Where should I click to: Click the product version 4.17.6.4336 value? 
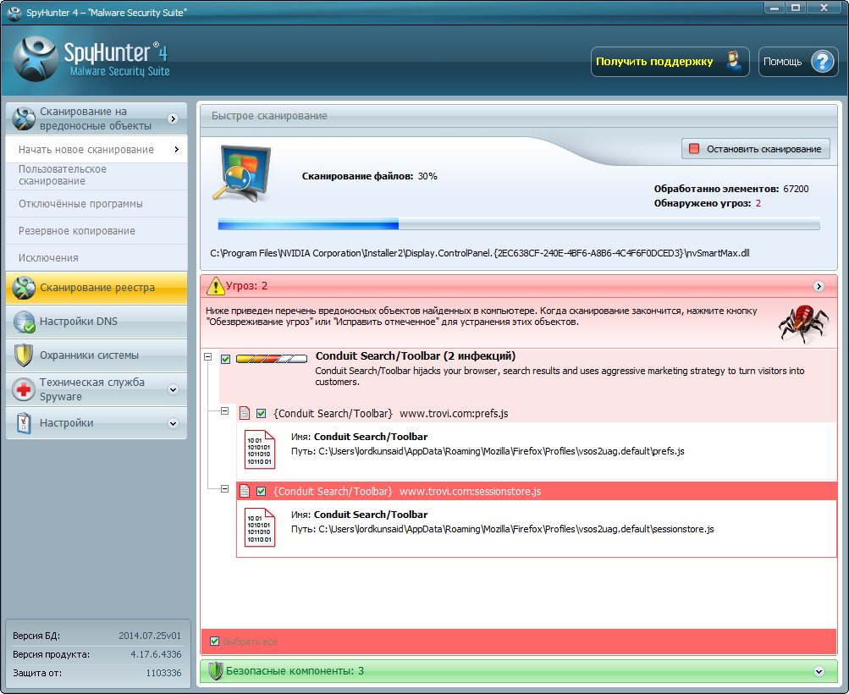[156, 654]
